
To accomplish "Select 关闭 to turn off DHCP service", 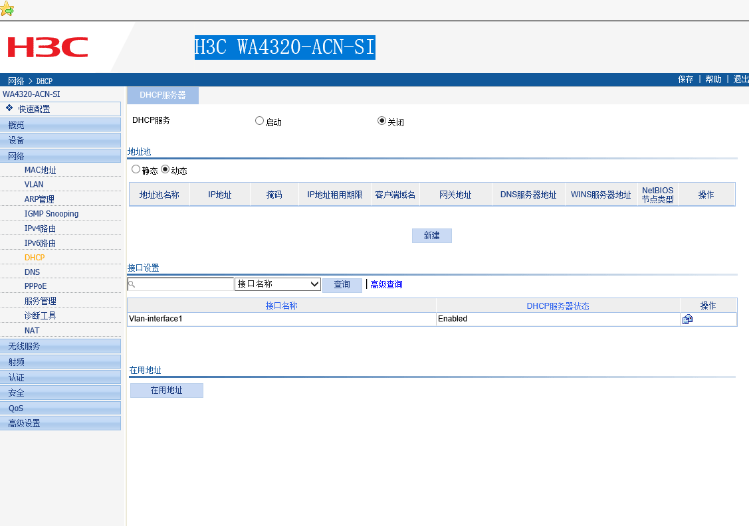I will (x=381, y=121).
